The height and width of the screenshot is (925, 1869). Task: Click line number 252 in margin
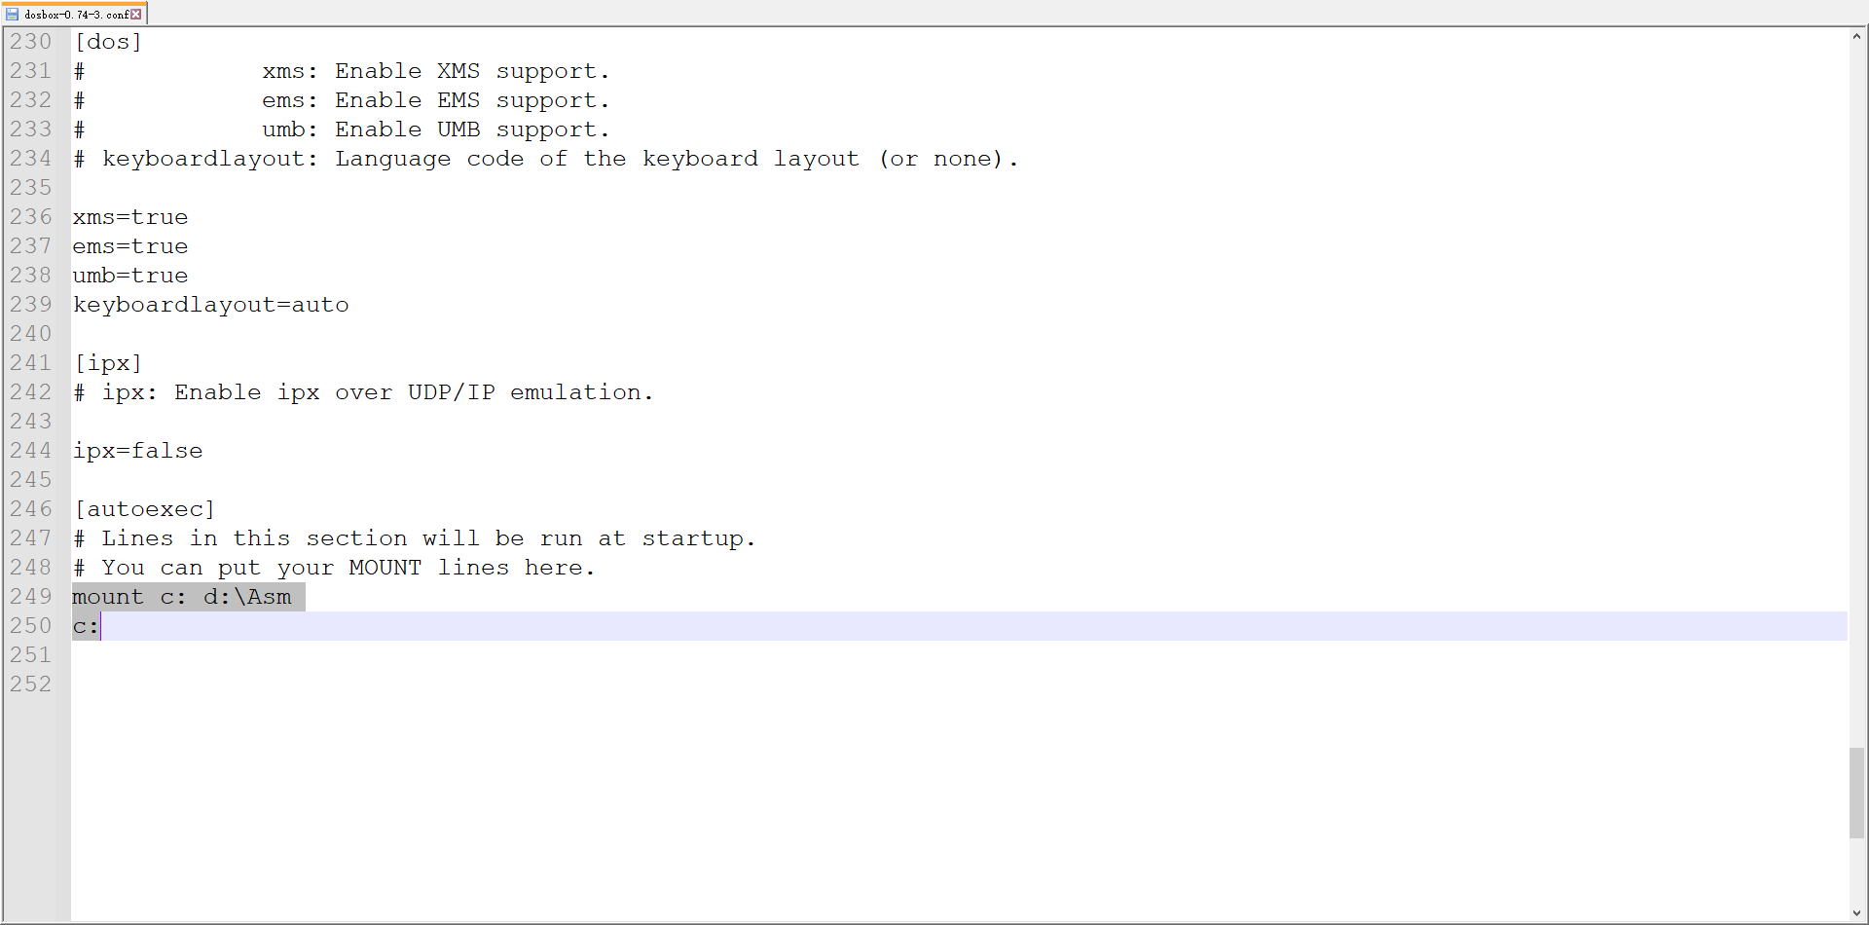coord(31,684)
